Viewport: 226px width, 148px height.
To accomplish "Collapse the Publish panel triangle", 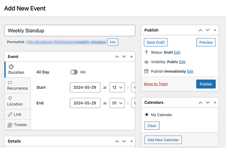I will (x=215, y=30).
